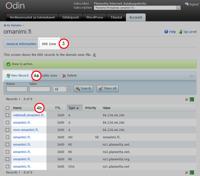
Task: Open list settings tools icon below table
Action: tap(187, 172)
